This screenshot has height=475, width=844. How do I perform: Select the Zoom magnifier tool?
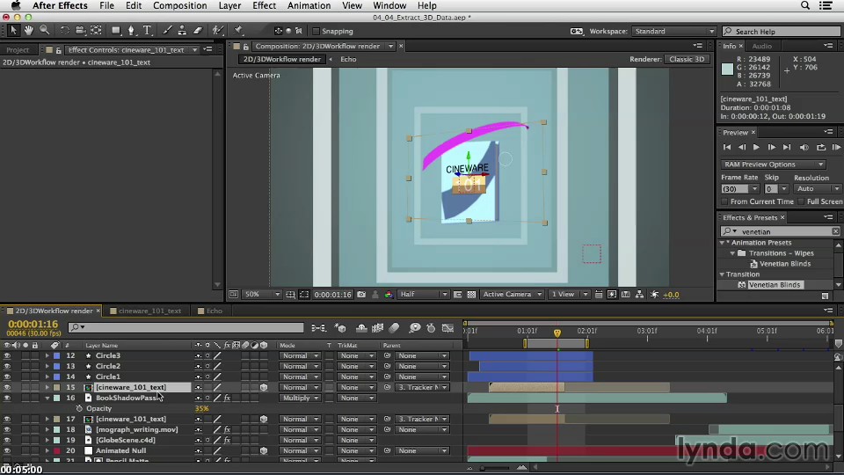pyautogui.click(x=44, y=31)
